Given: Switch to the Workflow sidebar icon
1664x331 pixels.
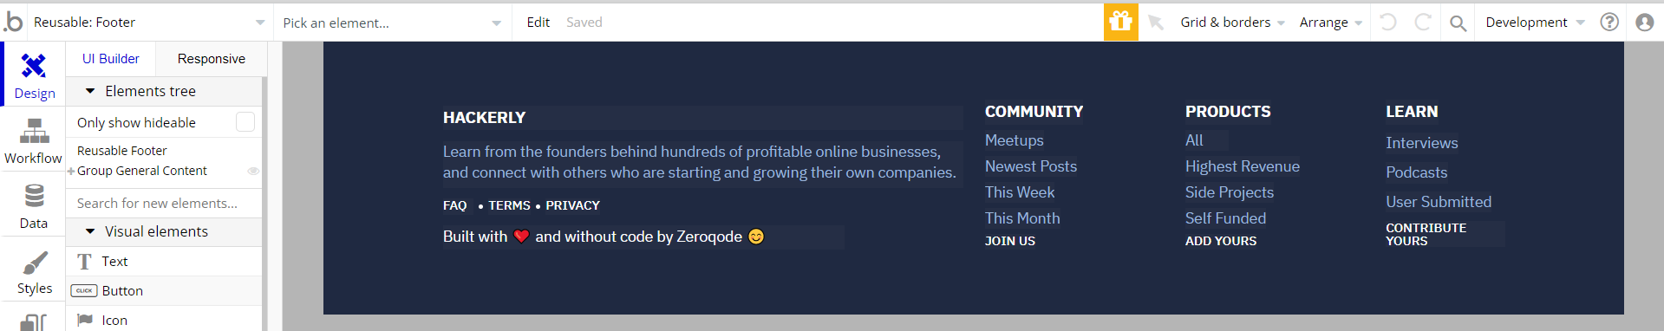Looking at the screenshot, I should 33,140.
